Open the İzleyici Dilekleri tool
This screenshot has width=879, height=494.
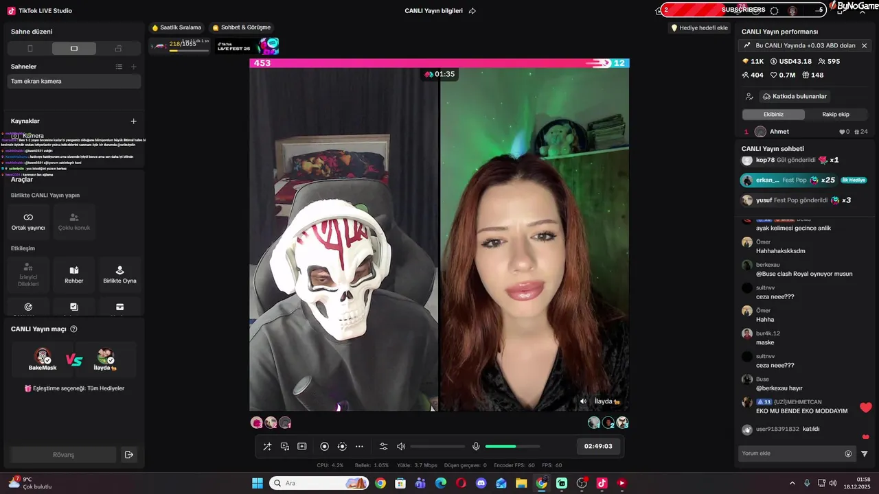coord(28,275)
